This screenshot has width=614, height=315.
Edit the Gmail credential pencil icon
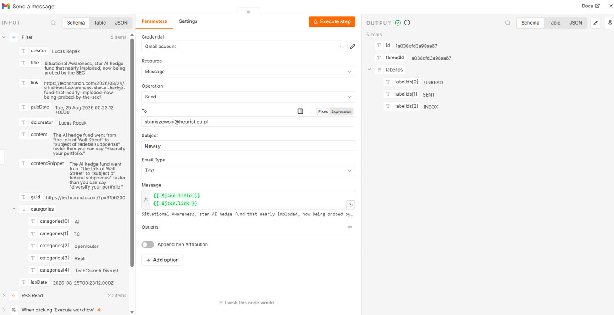352,47
